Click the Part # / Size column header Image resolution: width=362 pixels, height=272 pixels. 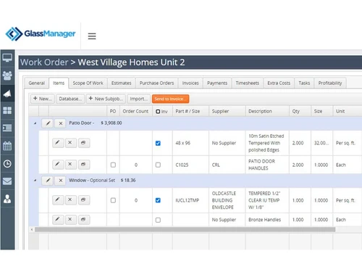[190, 111]
